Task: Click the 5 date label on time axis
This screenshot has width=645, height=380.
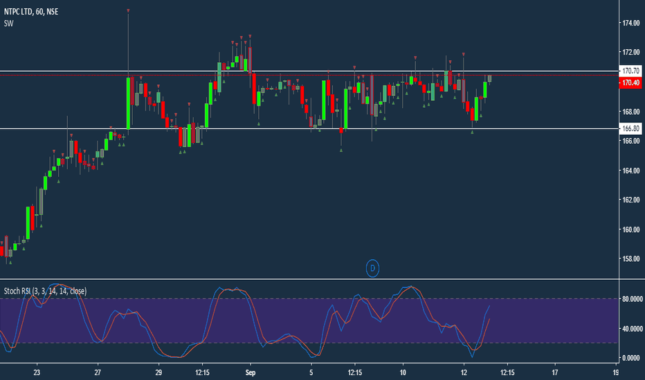Action: [311, 372]
